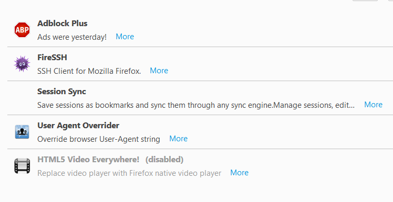
Task: Click the User Agent Overrider icon
Action: [x=22, y=132]
